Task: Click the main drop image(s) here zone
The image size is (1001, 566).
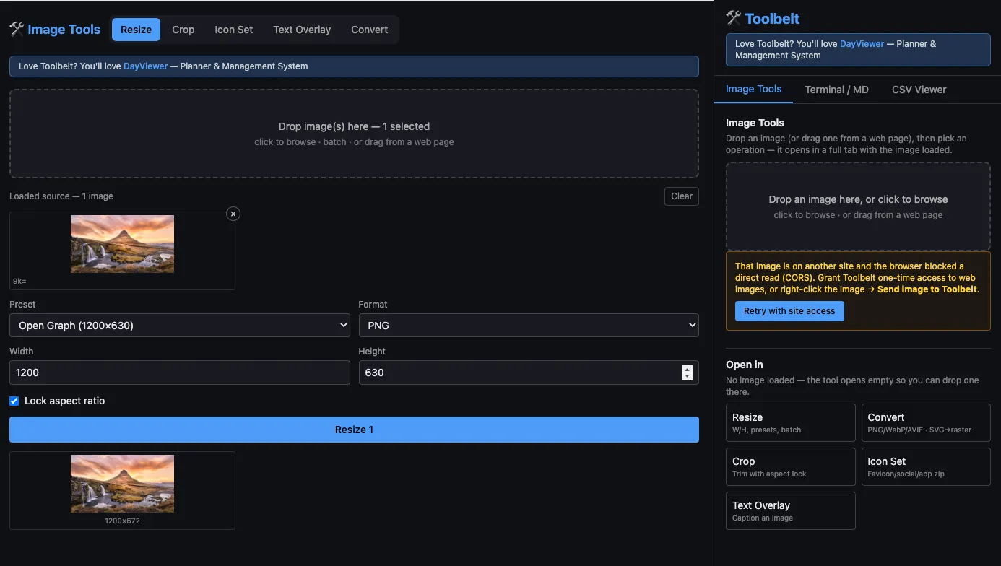Action: coord(354,134)
